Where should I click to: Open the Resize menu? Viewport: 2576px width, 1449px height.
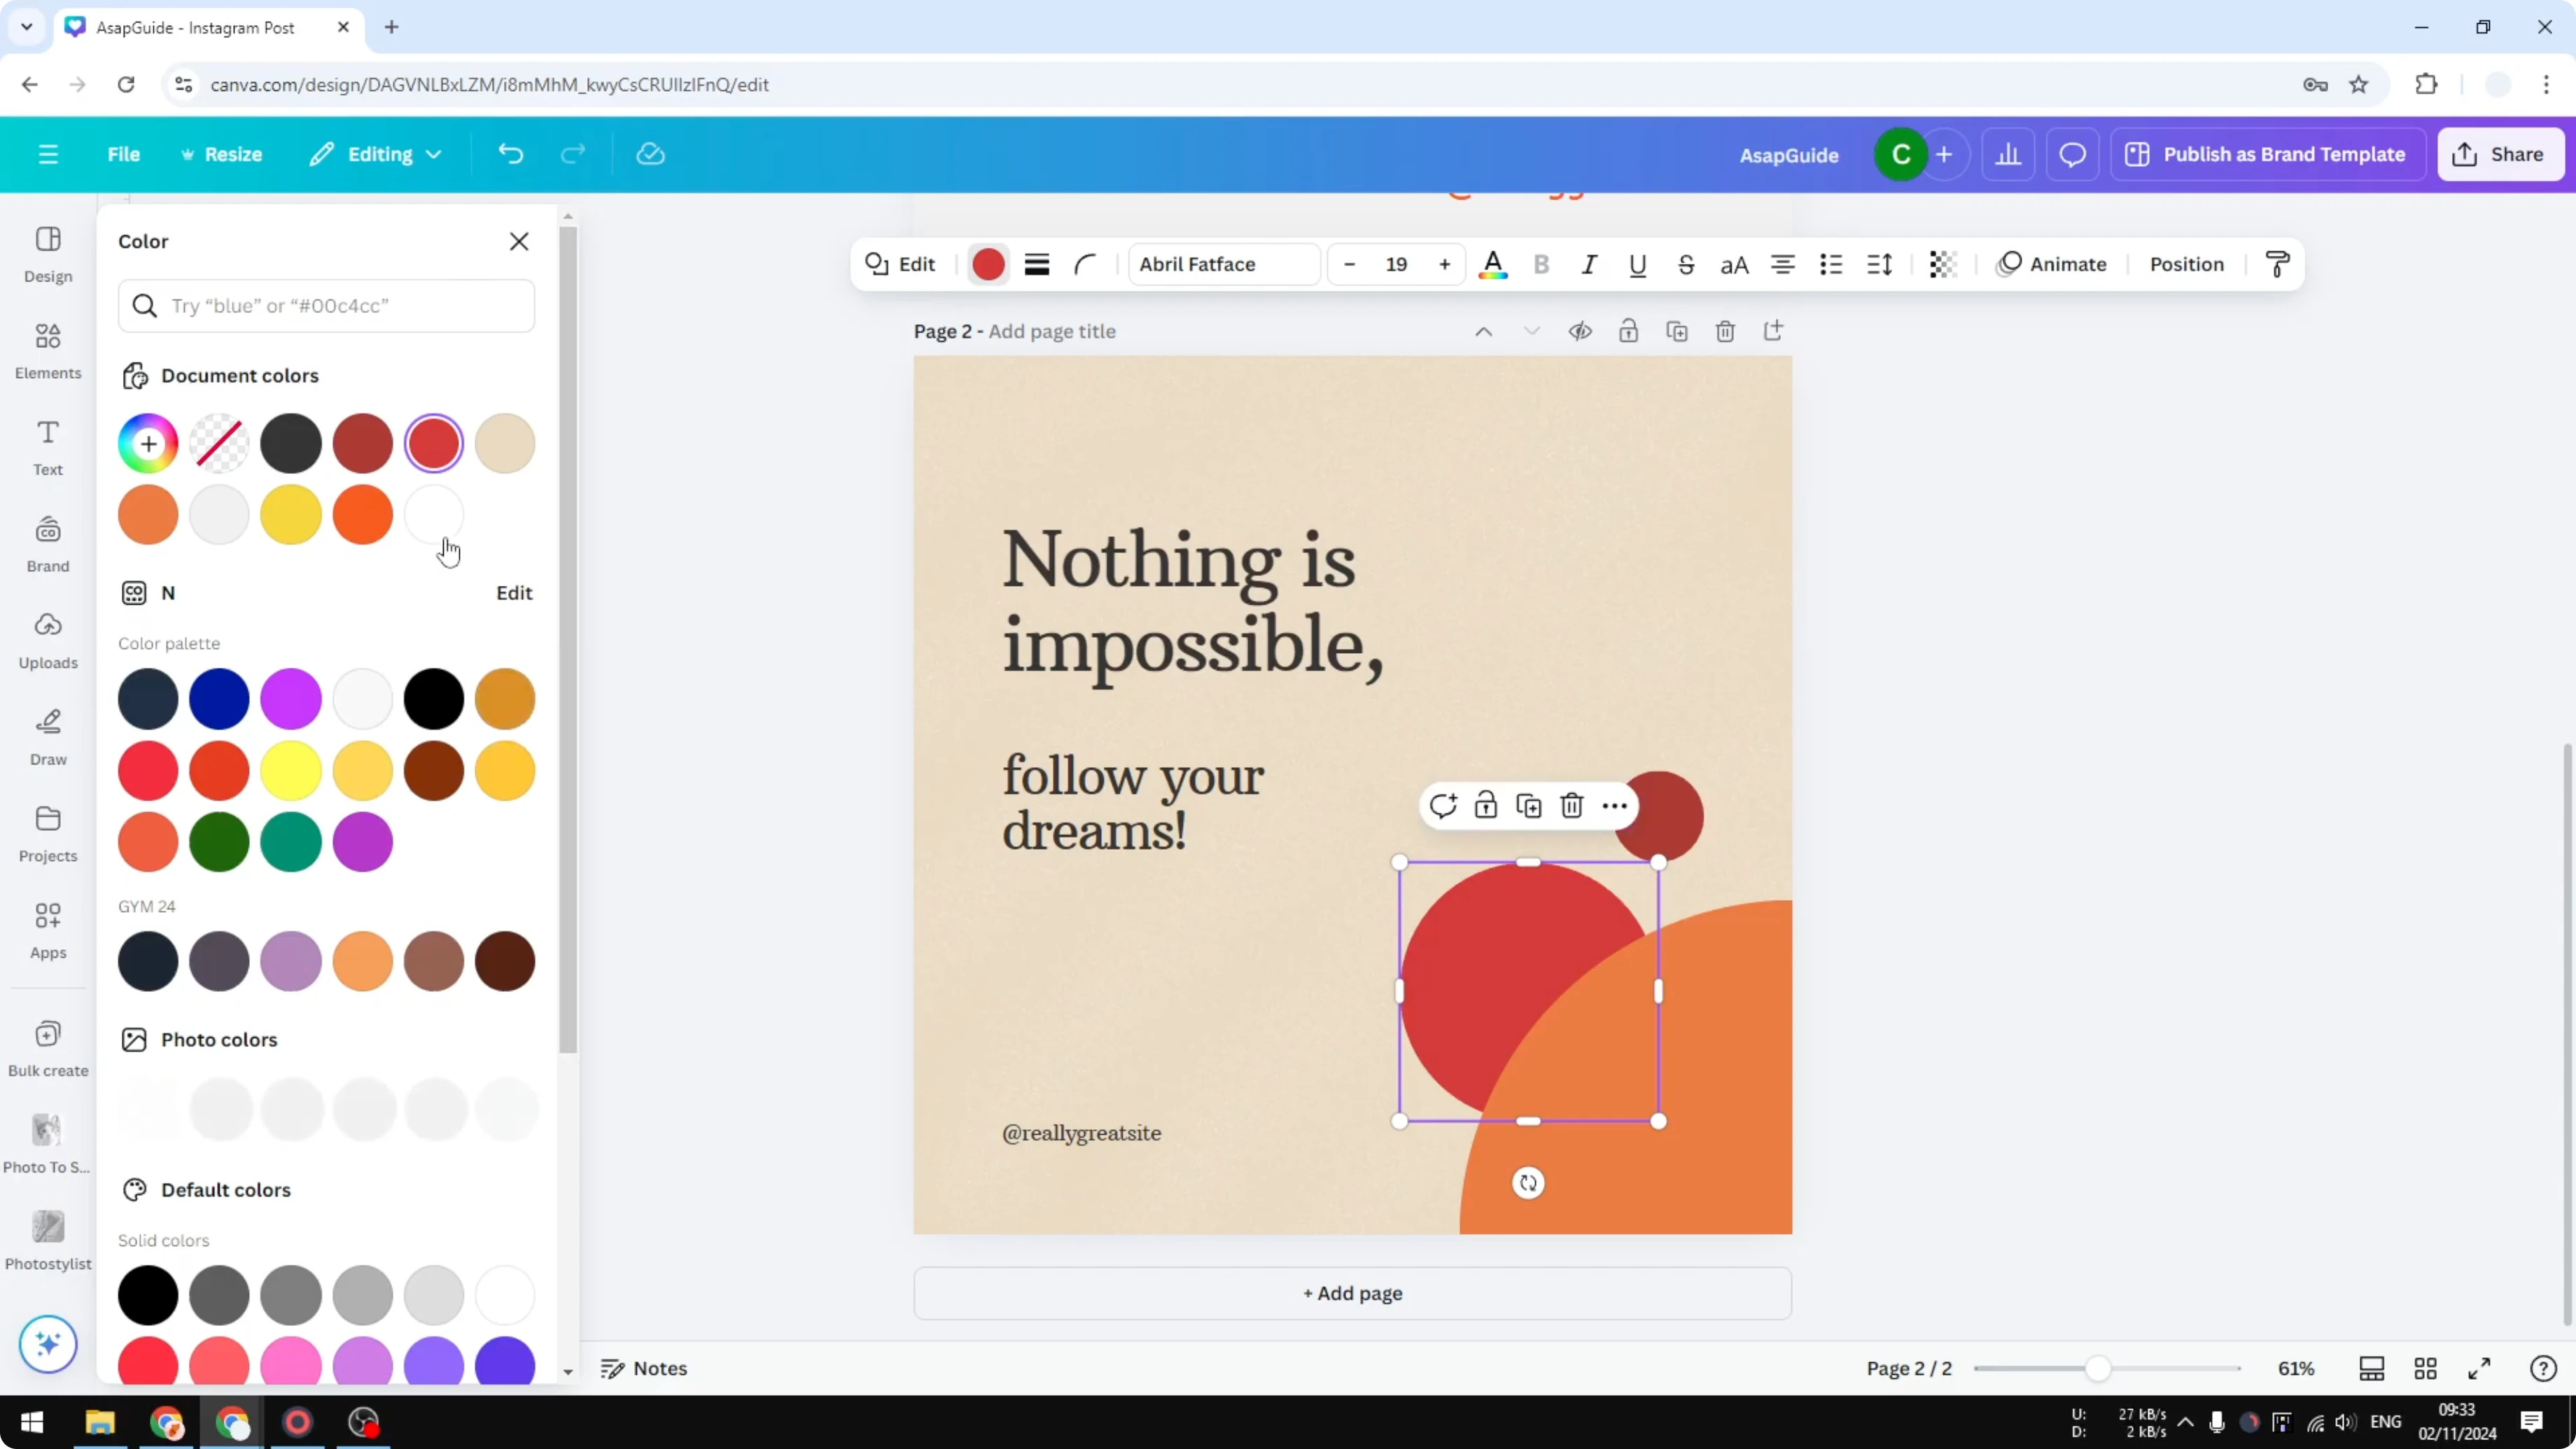[x=222, y=154]
